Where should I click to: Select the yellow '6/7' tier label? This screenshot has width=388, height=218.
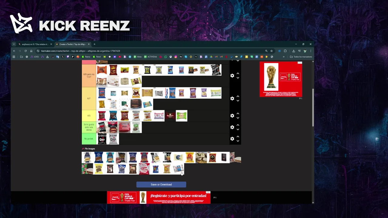pos(89,98)
